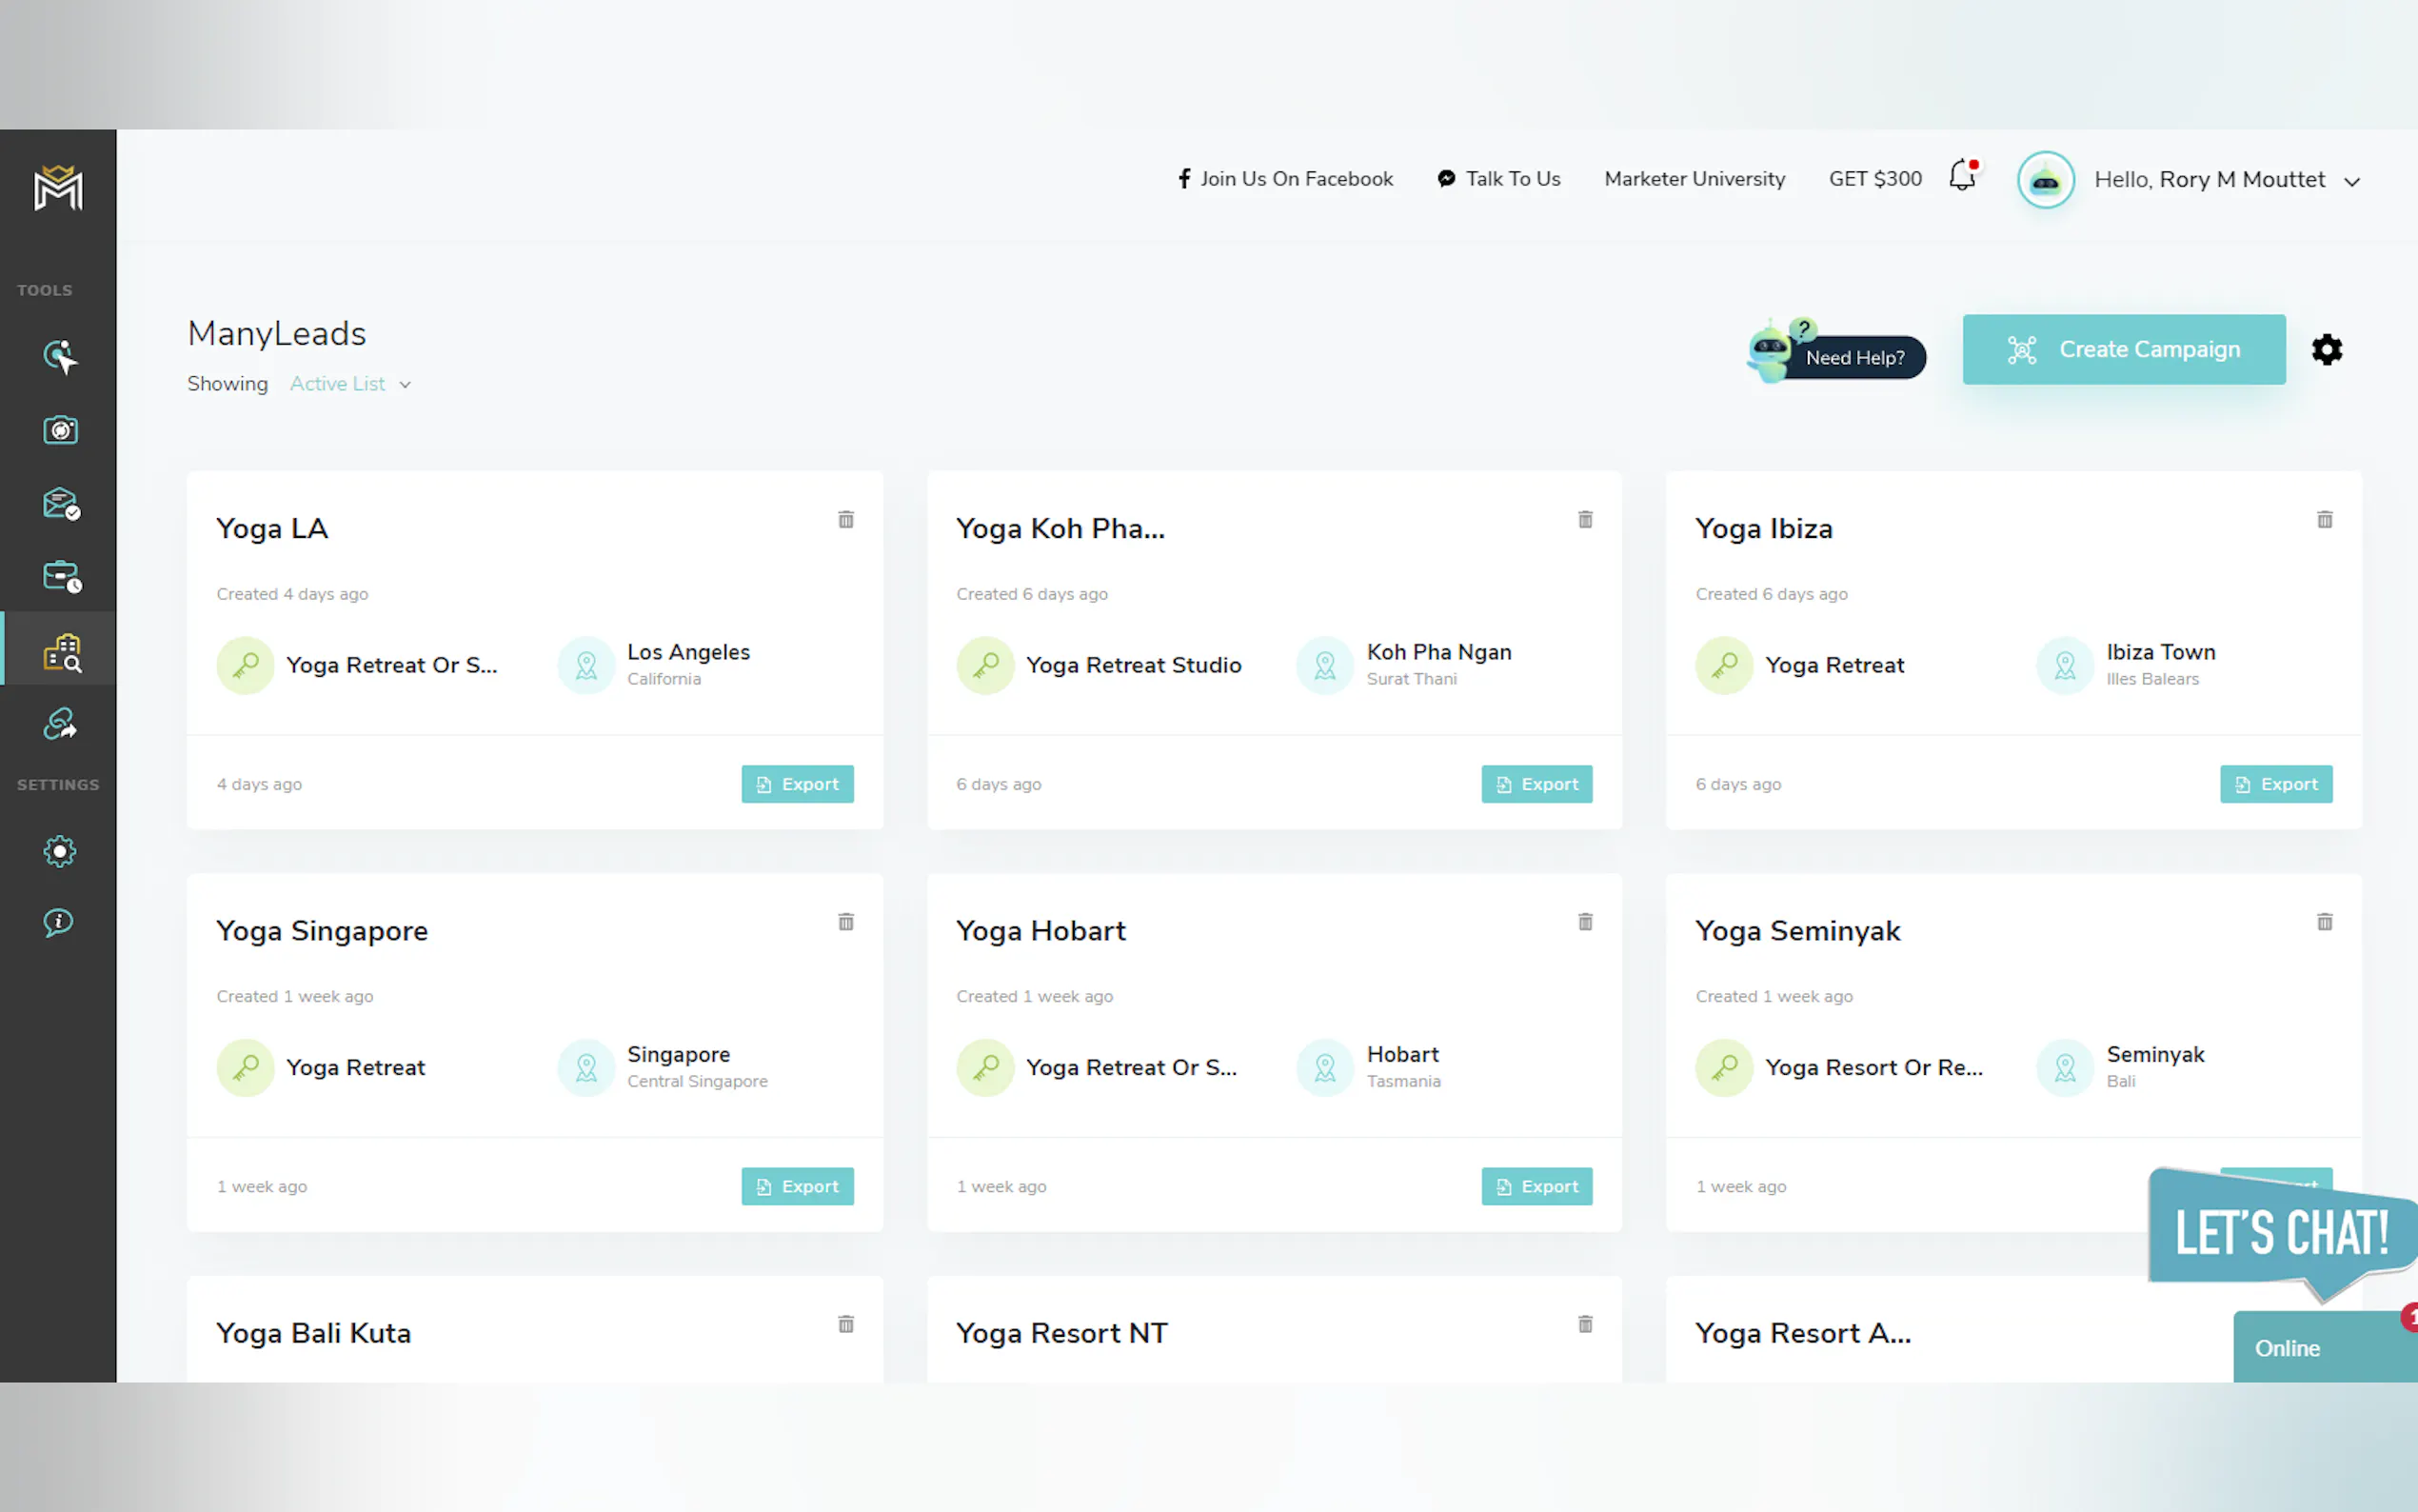Delete the Yoga Hobart campaign
This screenshot has width=2418, height=1512.
(1585, 921)
